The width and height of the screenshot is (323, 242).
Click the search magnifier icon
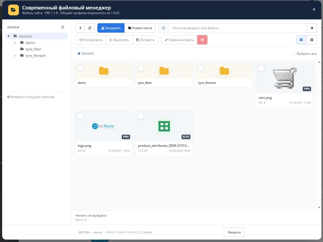point(163,28)
